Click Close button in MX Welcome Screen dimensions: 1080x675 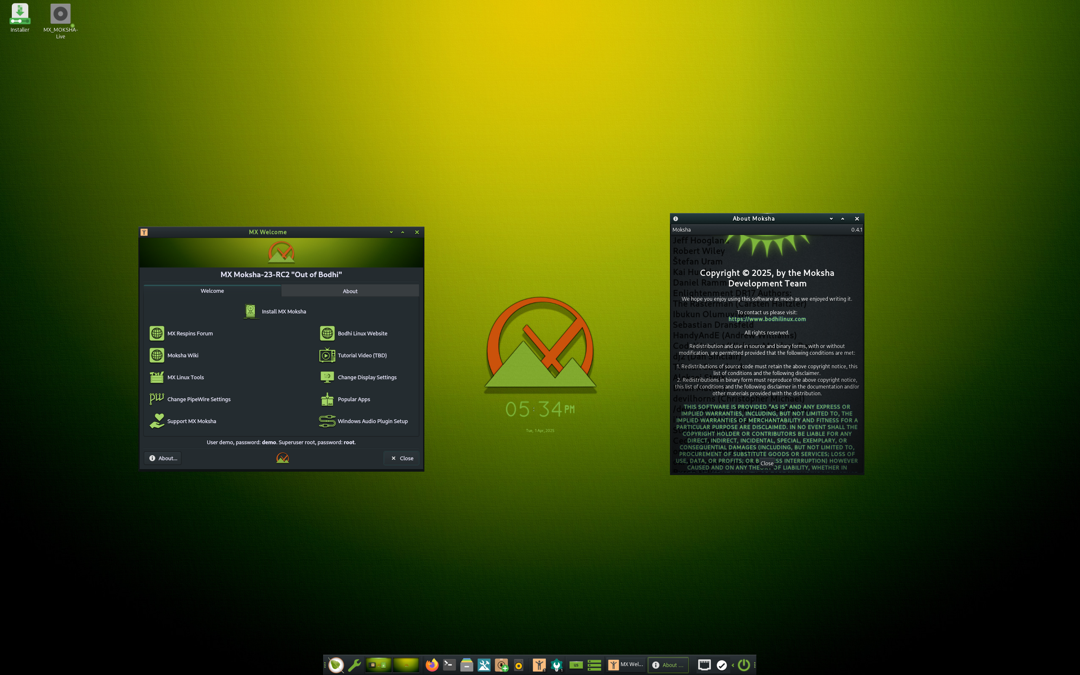pyautogui.click(x=401, y=458)
